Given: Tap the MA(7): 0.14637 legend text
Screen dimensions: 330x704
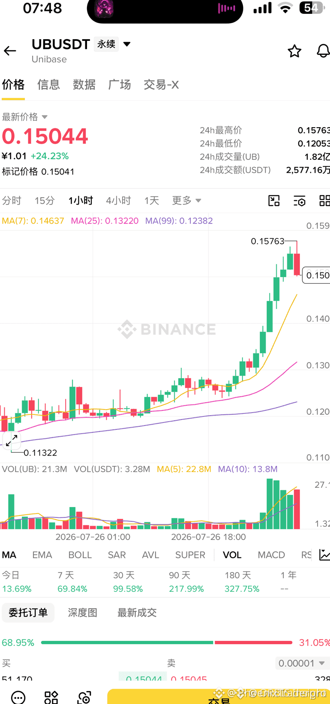Looking at the screenshot, I should pos(33,221).
